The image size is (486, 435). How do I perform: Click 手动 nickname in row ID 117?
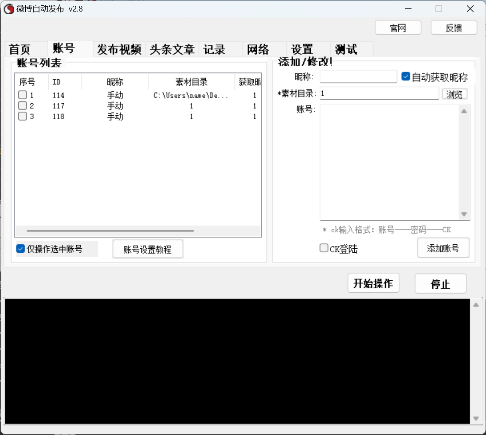point(115,106)
